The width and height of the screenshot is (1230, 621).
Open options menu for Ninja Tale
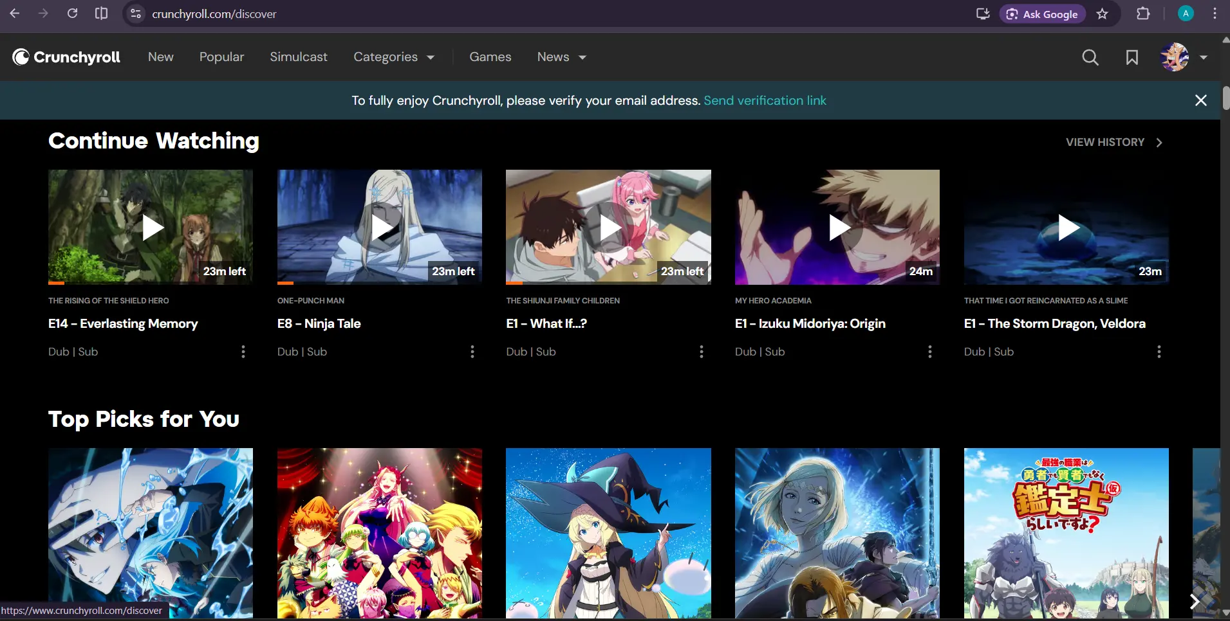click(472, 352)
